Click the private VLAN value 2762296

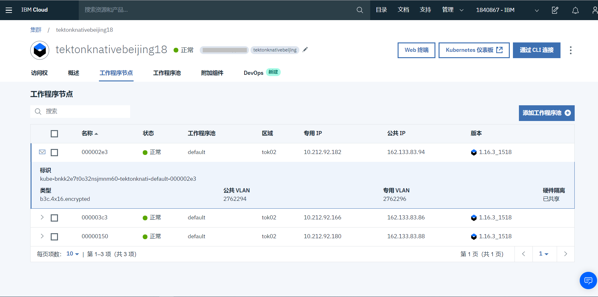395,199
